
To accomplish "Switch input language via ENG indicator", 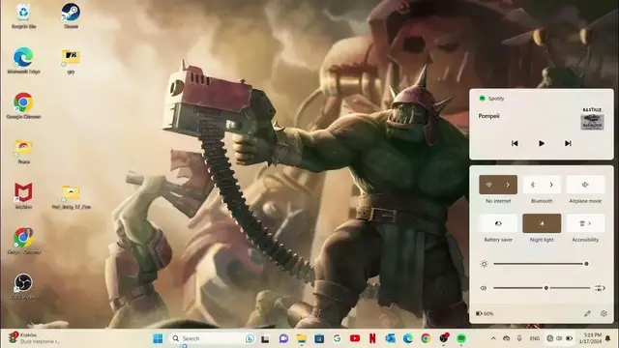I will coord(535,338).
